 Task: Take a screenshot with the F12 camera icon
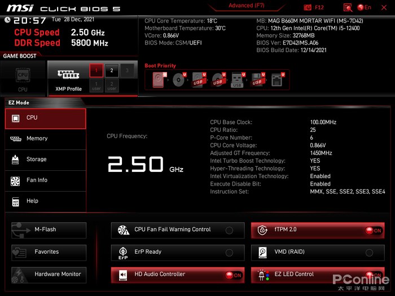308,7
